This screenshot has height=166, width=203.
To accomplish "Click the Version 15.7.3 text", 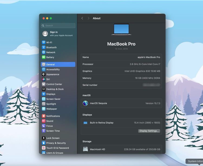I will (153, 103).
